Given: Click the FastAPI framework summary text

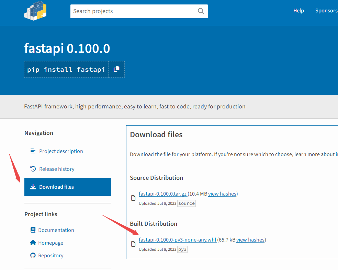Looking at the screenshot, I should [135, 107].
